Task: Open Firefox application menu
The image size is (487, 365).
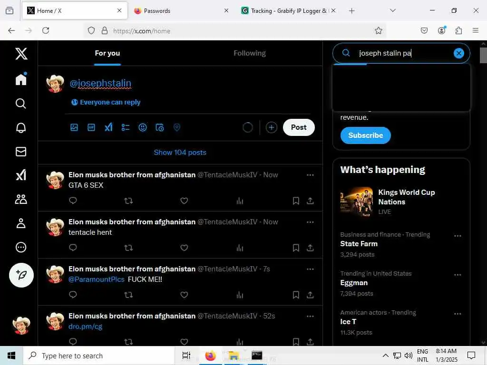Action: tap(476, 30)
